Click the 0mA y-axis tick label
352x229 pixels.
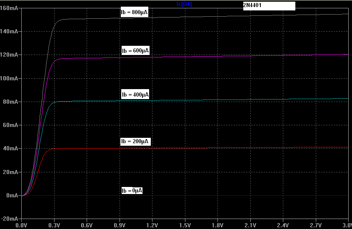click(x=12, y=195)
